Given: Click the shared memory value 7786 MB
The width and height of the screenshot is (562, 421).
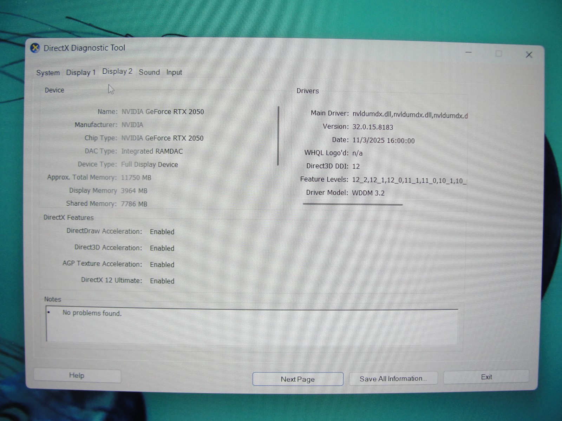Looking at the screenshot, I should [134, 204].
